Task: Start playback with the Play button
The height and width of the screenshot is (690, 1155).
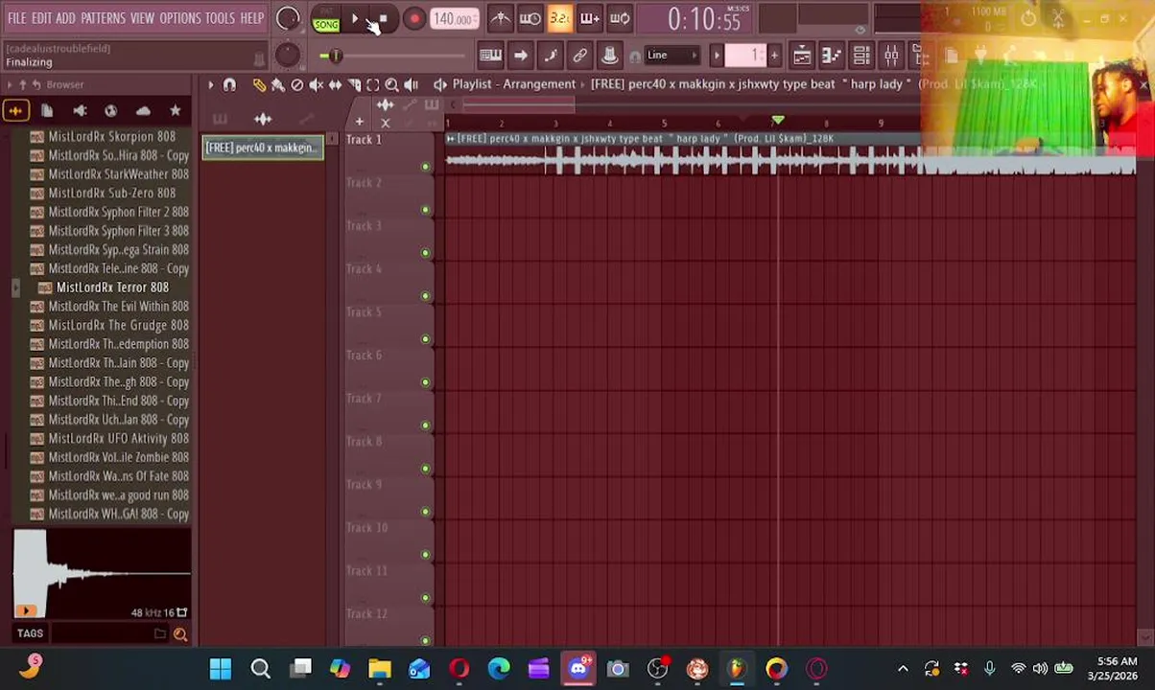Action: [354, 19]
